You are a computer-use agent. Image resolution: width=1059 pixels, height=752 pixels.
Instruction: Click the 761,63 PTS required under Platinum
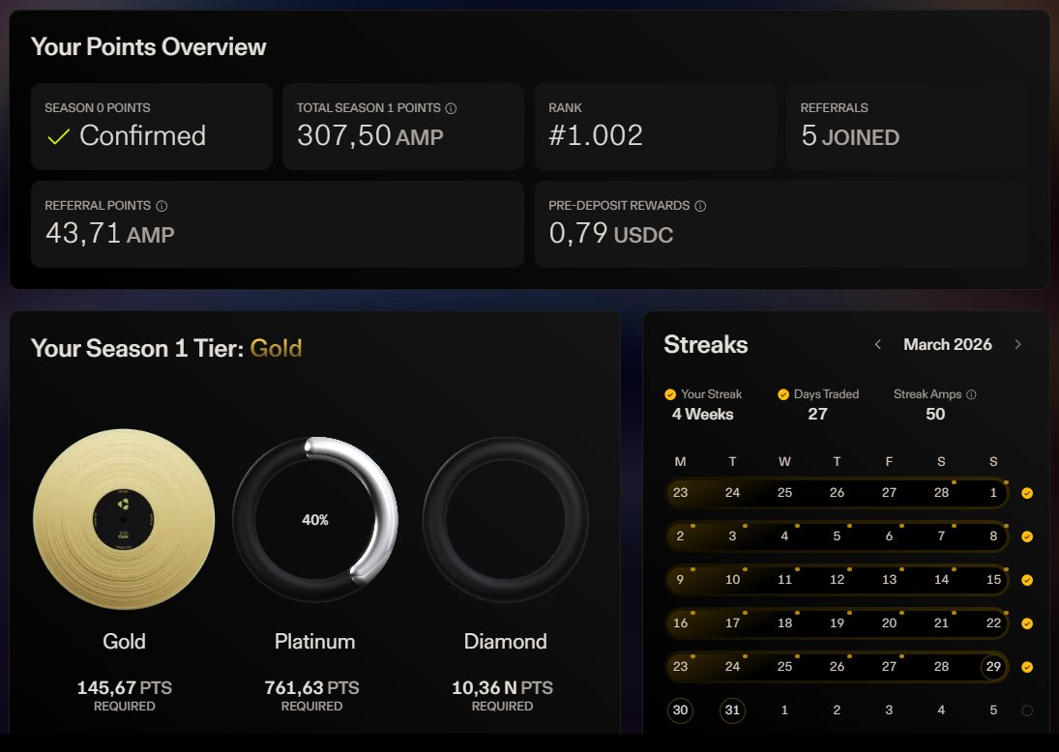(x=311, y=688)
